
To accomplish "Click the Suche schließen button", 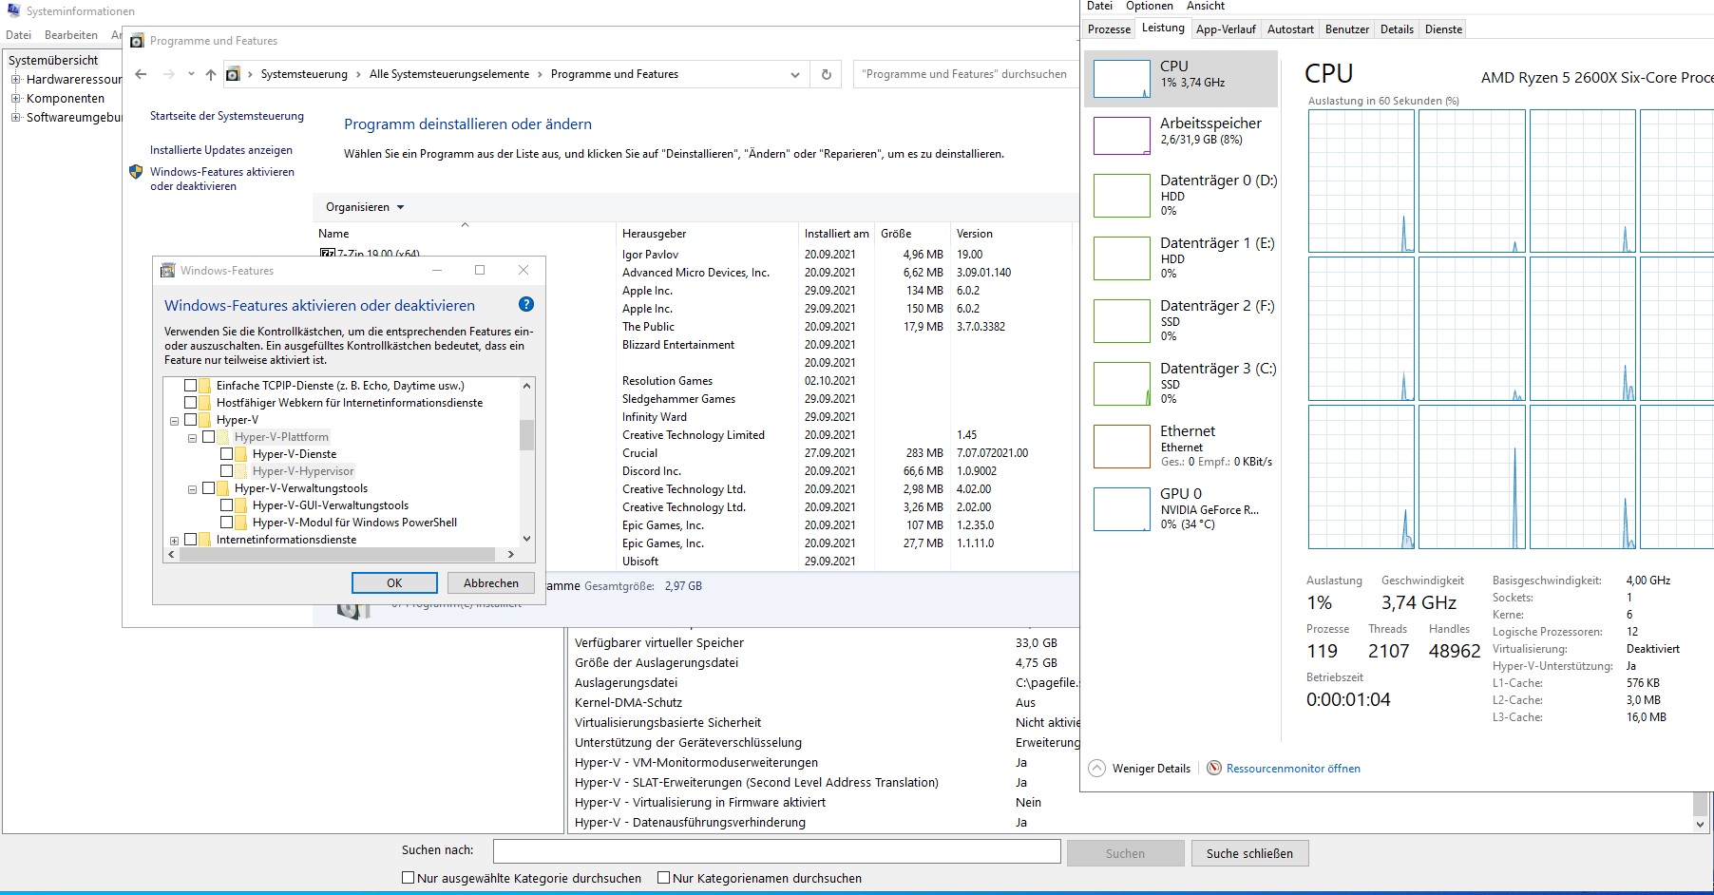I will click(1249, 853).
